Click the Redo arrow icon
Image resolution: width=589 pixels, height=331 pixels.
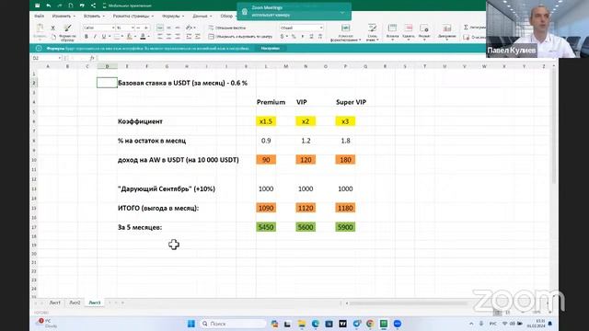pos(60,6)
